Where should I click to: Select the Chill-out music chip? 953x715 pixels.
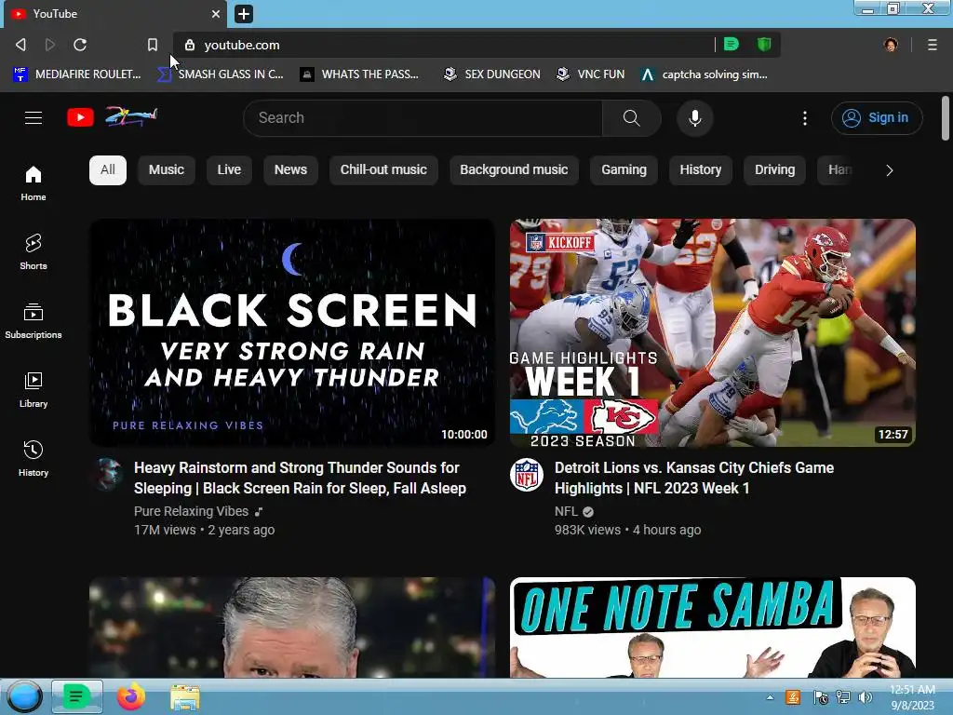[x=383, y=169]
